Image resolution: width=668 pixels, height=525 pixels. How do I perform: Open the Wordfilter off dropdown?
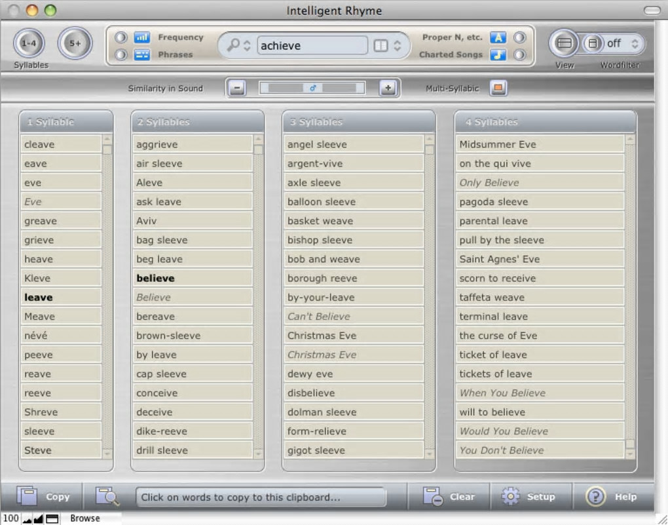(x=625, y=43)
